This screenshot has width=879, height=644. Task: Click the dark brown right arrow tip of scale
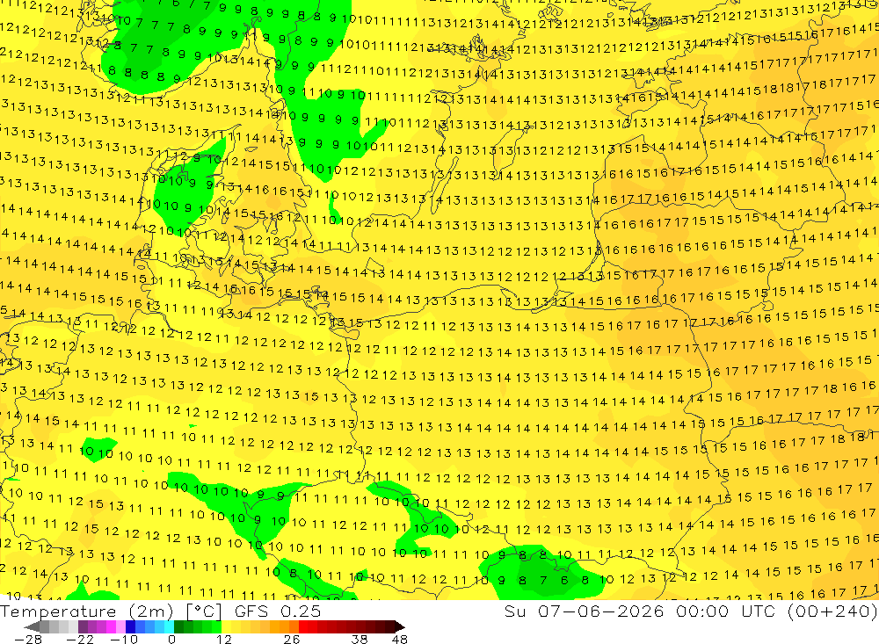tap(400, 626)
